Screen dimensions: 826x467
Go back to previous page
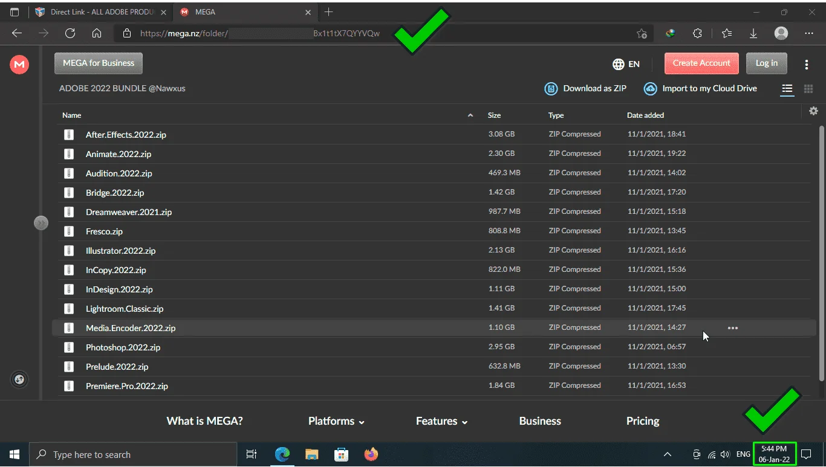click(17, 34)
